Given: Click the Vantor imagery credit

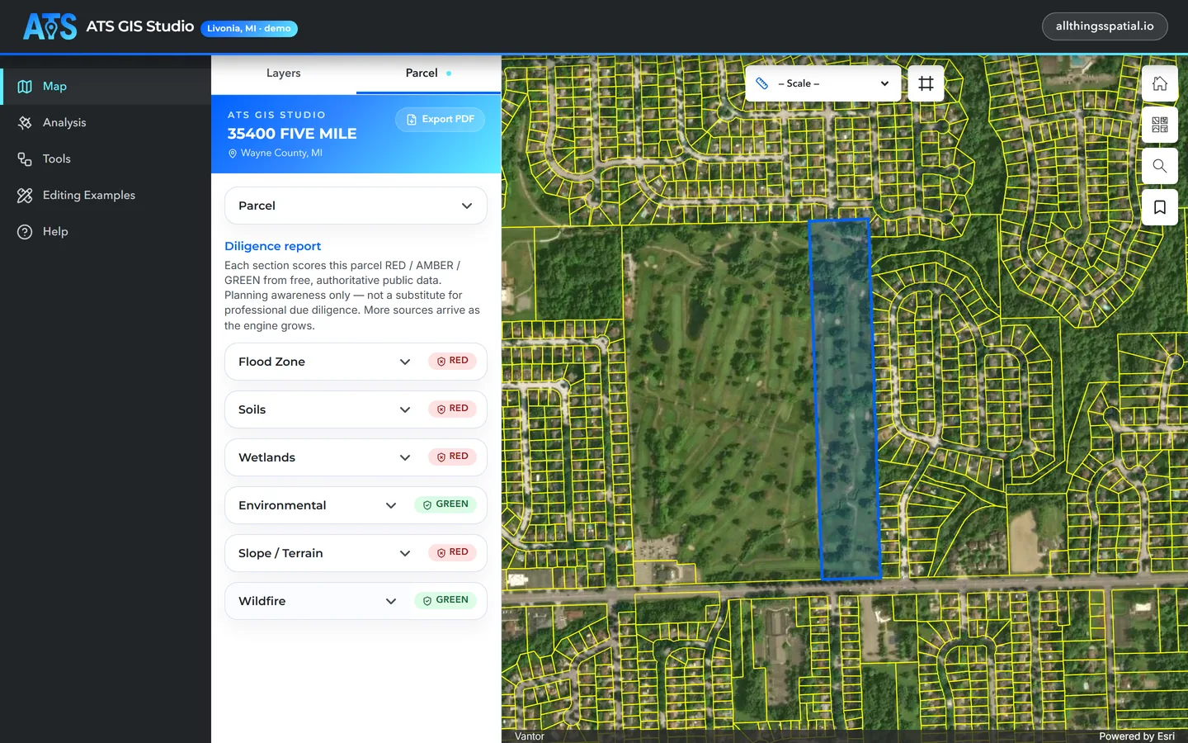Looking at the screenshot, I should pyautogui.click(x=530, y=736).
